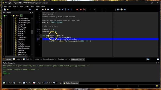
Task: Click the Undo arrow in the toolbar
Action: click(x=30, y=9)
